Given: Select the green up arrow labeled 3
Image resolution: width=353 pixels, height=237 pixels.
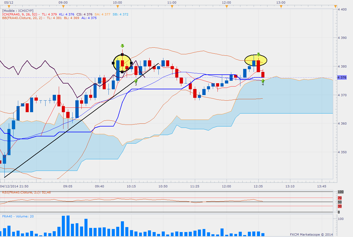Looking at the screenshot, I should pyautogui.click(x=136, y=81).
